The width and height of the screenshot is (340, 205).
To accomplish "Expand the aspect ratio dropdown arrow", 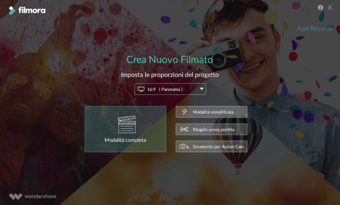I will click(202, 89).
